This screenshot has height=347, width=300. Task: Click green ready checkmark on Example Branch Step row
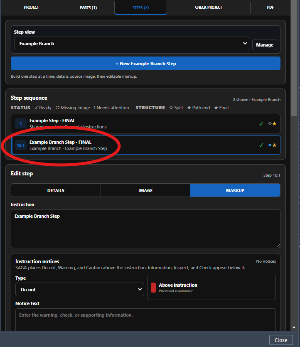coord(261,145)
